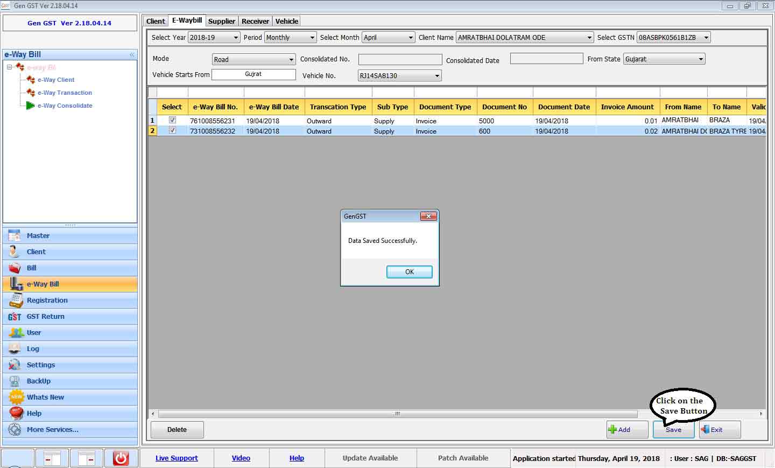This screenshot has height=468, width=775.
Task: Uncheck the checkbox for bill 761008556231
Action: click(x=172, y=120)
